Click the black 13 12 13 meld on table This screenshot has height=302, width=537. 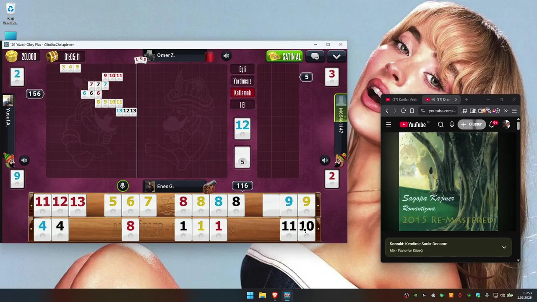coord(126,112)
